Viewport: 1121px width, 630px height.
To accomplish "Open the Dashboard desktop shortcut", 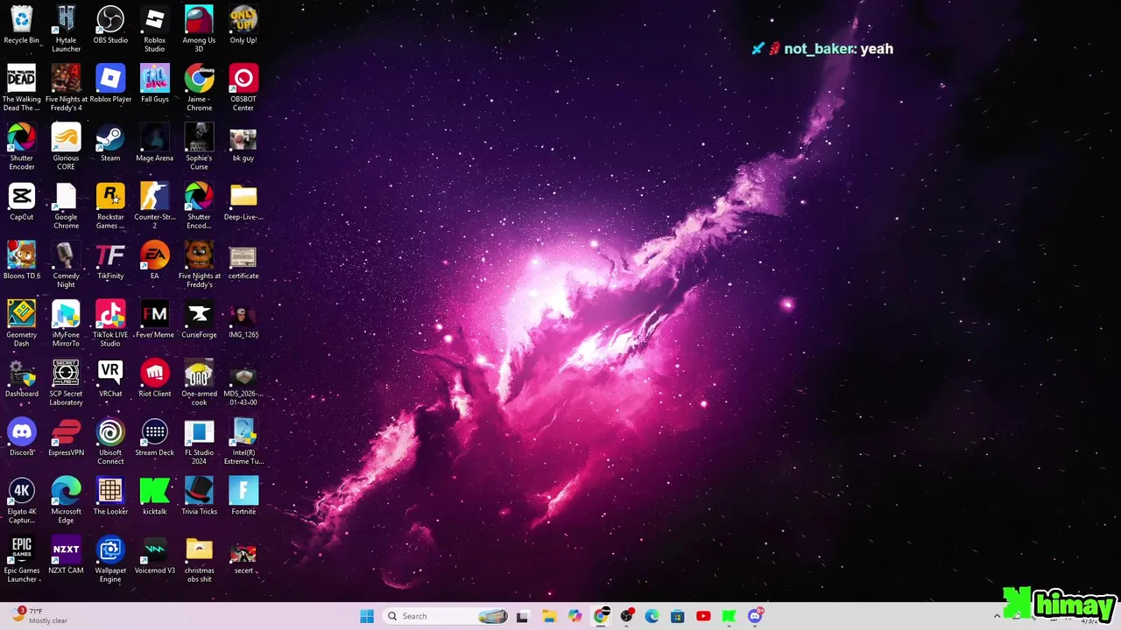I will click(x=22, y=377).
